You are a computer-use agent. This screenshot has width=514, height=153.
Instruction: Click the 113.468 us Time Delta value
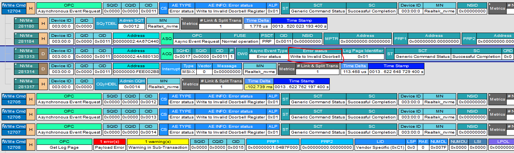355,72
